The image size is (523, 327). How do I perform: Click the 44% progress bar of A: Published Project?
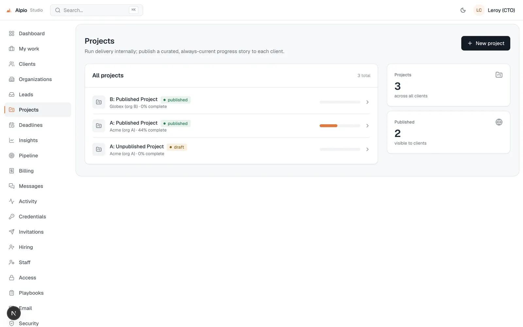(x=340, y=126)
